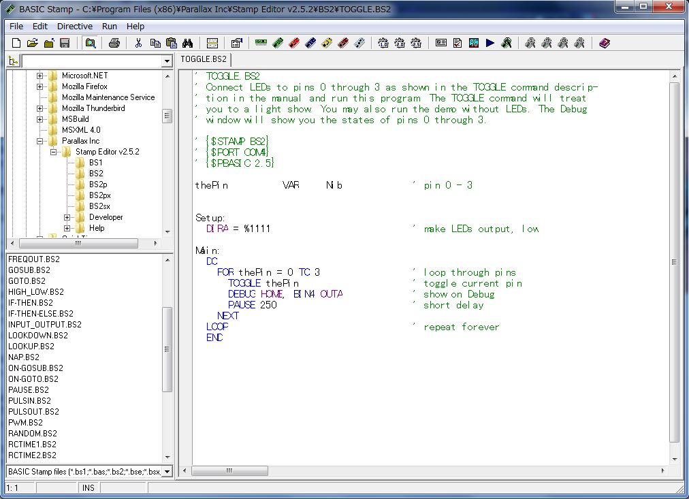Screen dimensions: 689x499
Task: Click the Identify stamp ID icon
Action: 441,43
